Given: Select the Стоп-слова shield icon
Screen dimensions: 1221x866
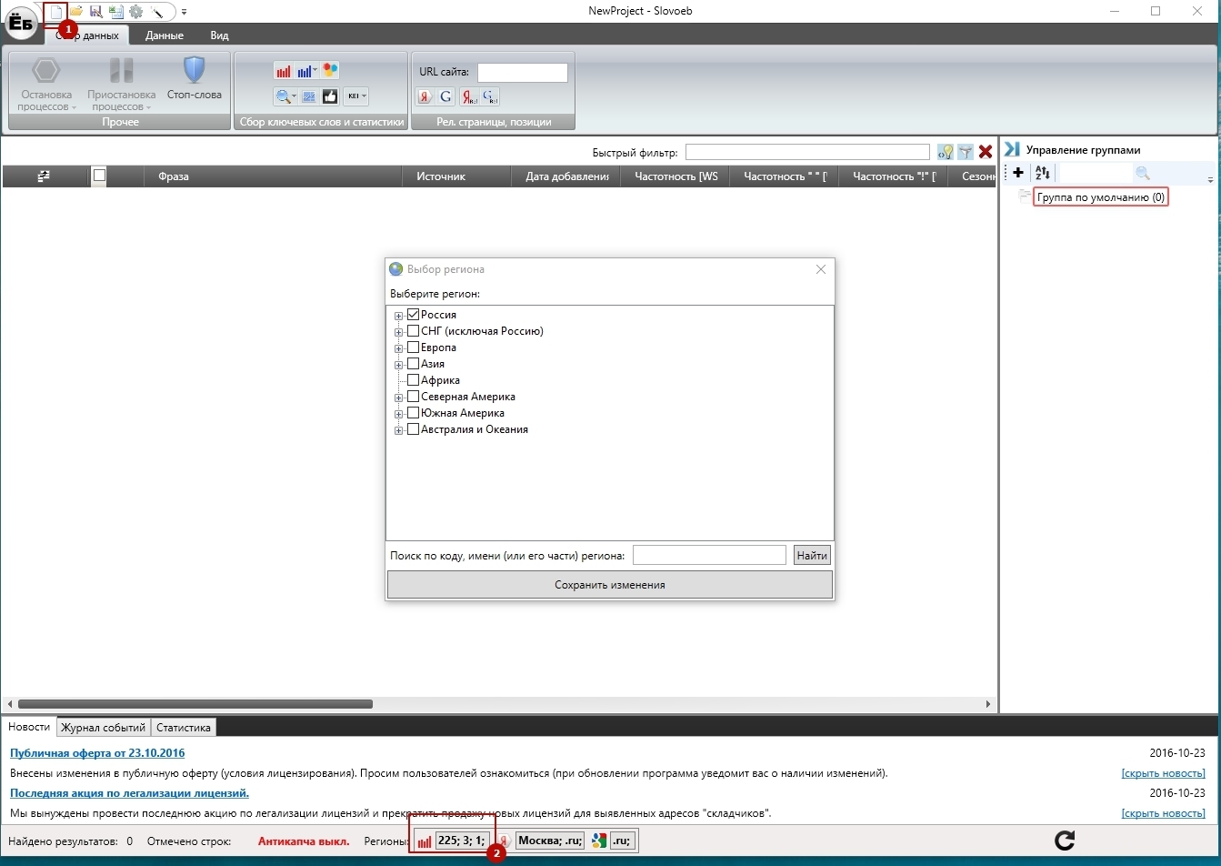Looking at the screenshot, I should click(194, 70).
